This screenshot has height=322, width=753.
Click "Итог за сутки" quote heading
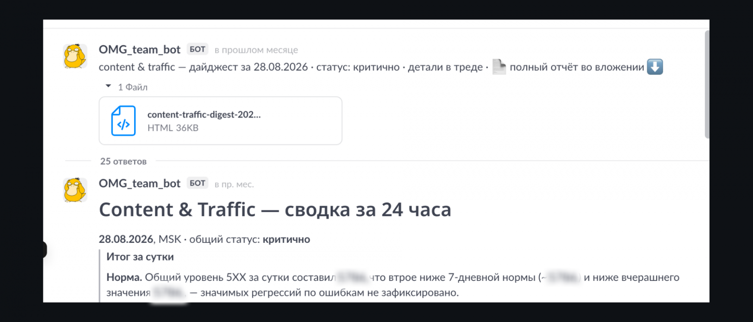[x=140, y=257]
